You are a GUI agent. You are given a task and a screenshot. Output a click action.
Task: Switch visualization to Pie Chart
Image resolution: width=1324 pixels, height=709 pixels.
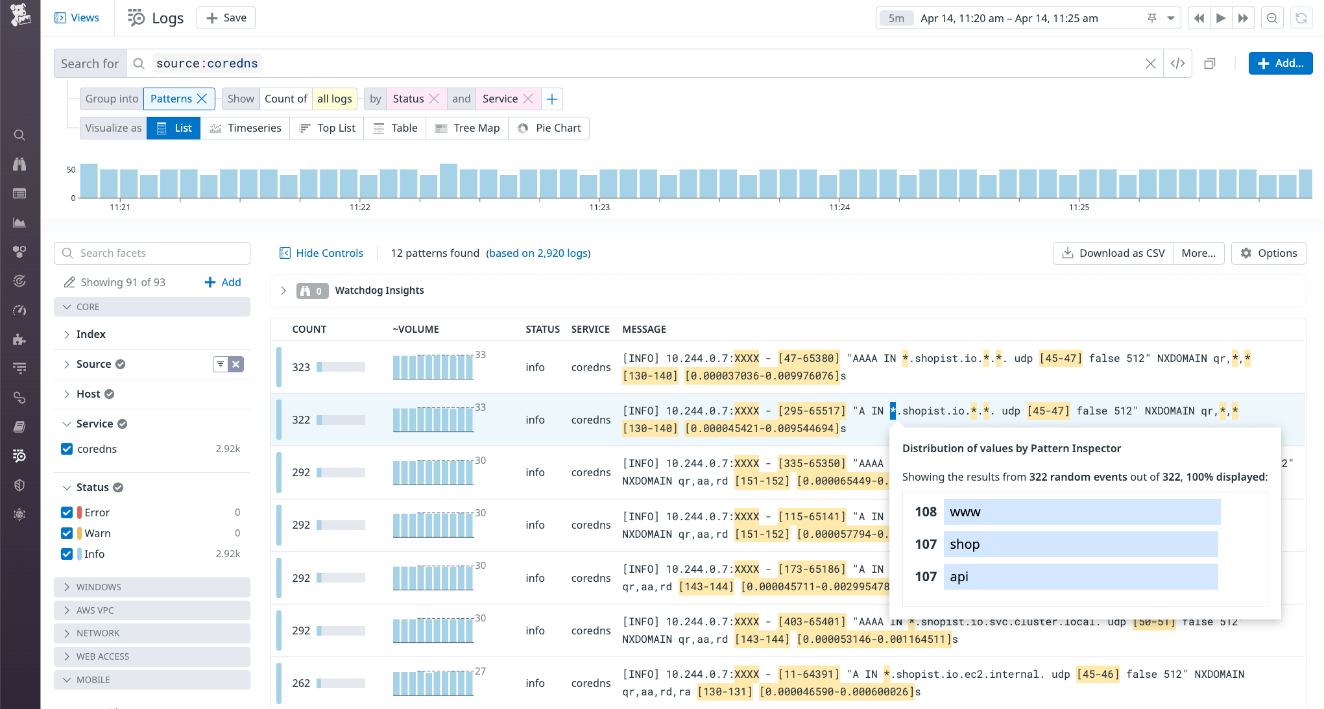pyautogui.click(x=549, y=128)
